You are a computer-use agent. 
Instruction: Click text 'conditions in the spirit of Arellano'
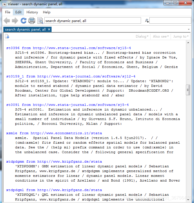point(55,181)
